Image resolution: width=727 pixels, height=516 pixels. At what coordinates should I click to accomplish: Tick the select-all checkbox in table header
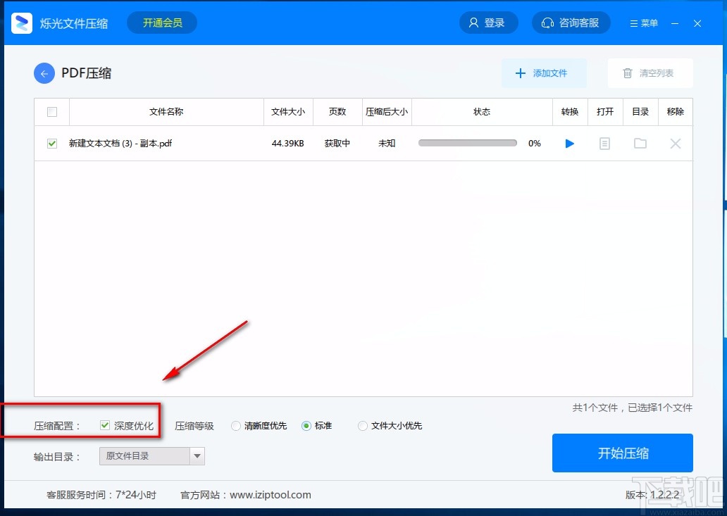(x=52, y=112)
